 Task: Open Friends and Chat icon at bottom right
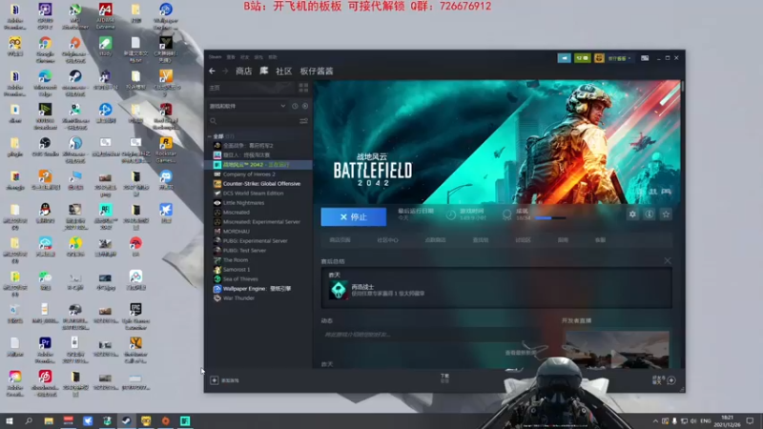click(x=671, y=380)
